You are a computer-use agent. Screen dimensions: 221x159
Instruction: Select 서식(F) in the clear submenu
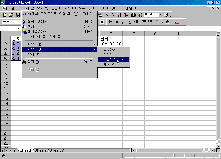pyautogui.click(x=113, y=54)
